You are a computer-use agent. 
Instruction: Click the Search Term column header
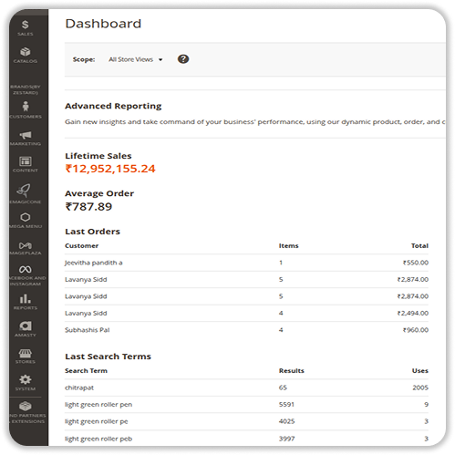click(x=86, y=371)
